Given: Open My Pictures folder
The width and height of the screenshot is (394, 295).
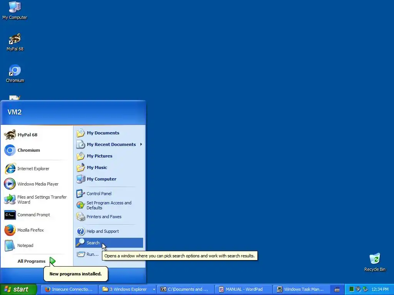Looking at the screenshot, I should click(x=109, y=156).
